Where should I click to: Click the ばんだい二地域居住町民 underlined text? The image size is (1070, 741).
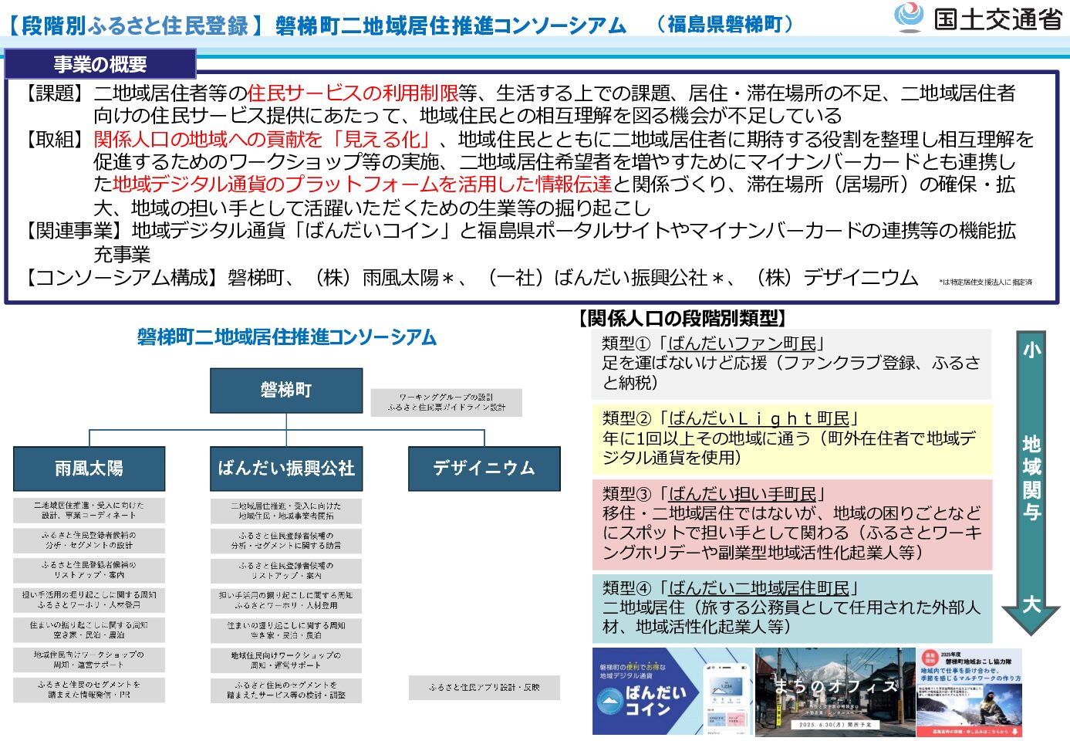[758, 588]
